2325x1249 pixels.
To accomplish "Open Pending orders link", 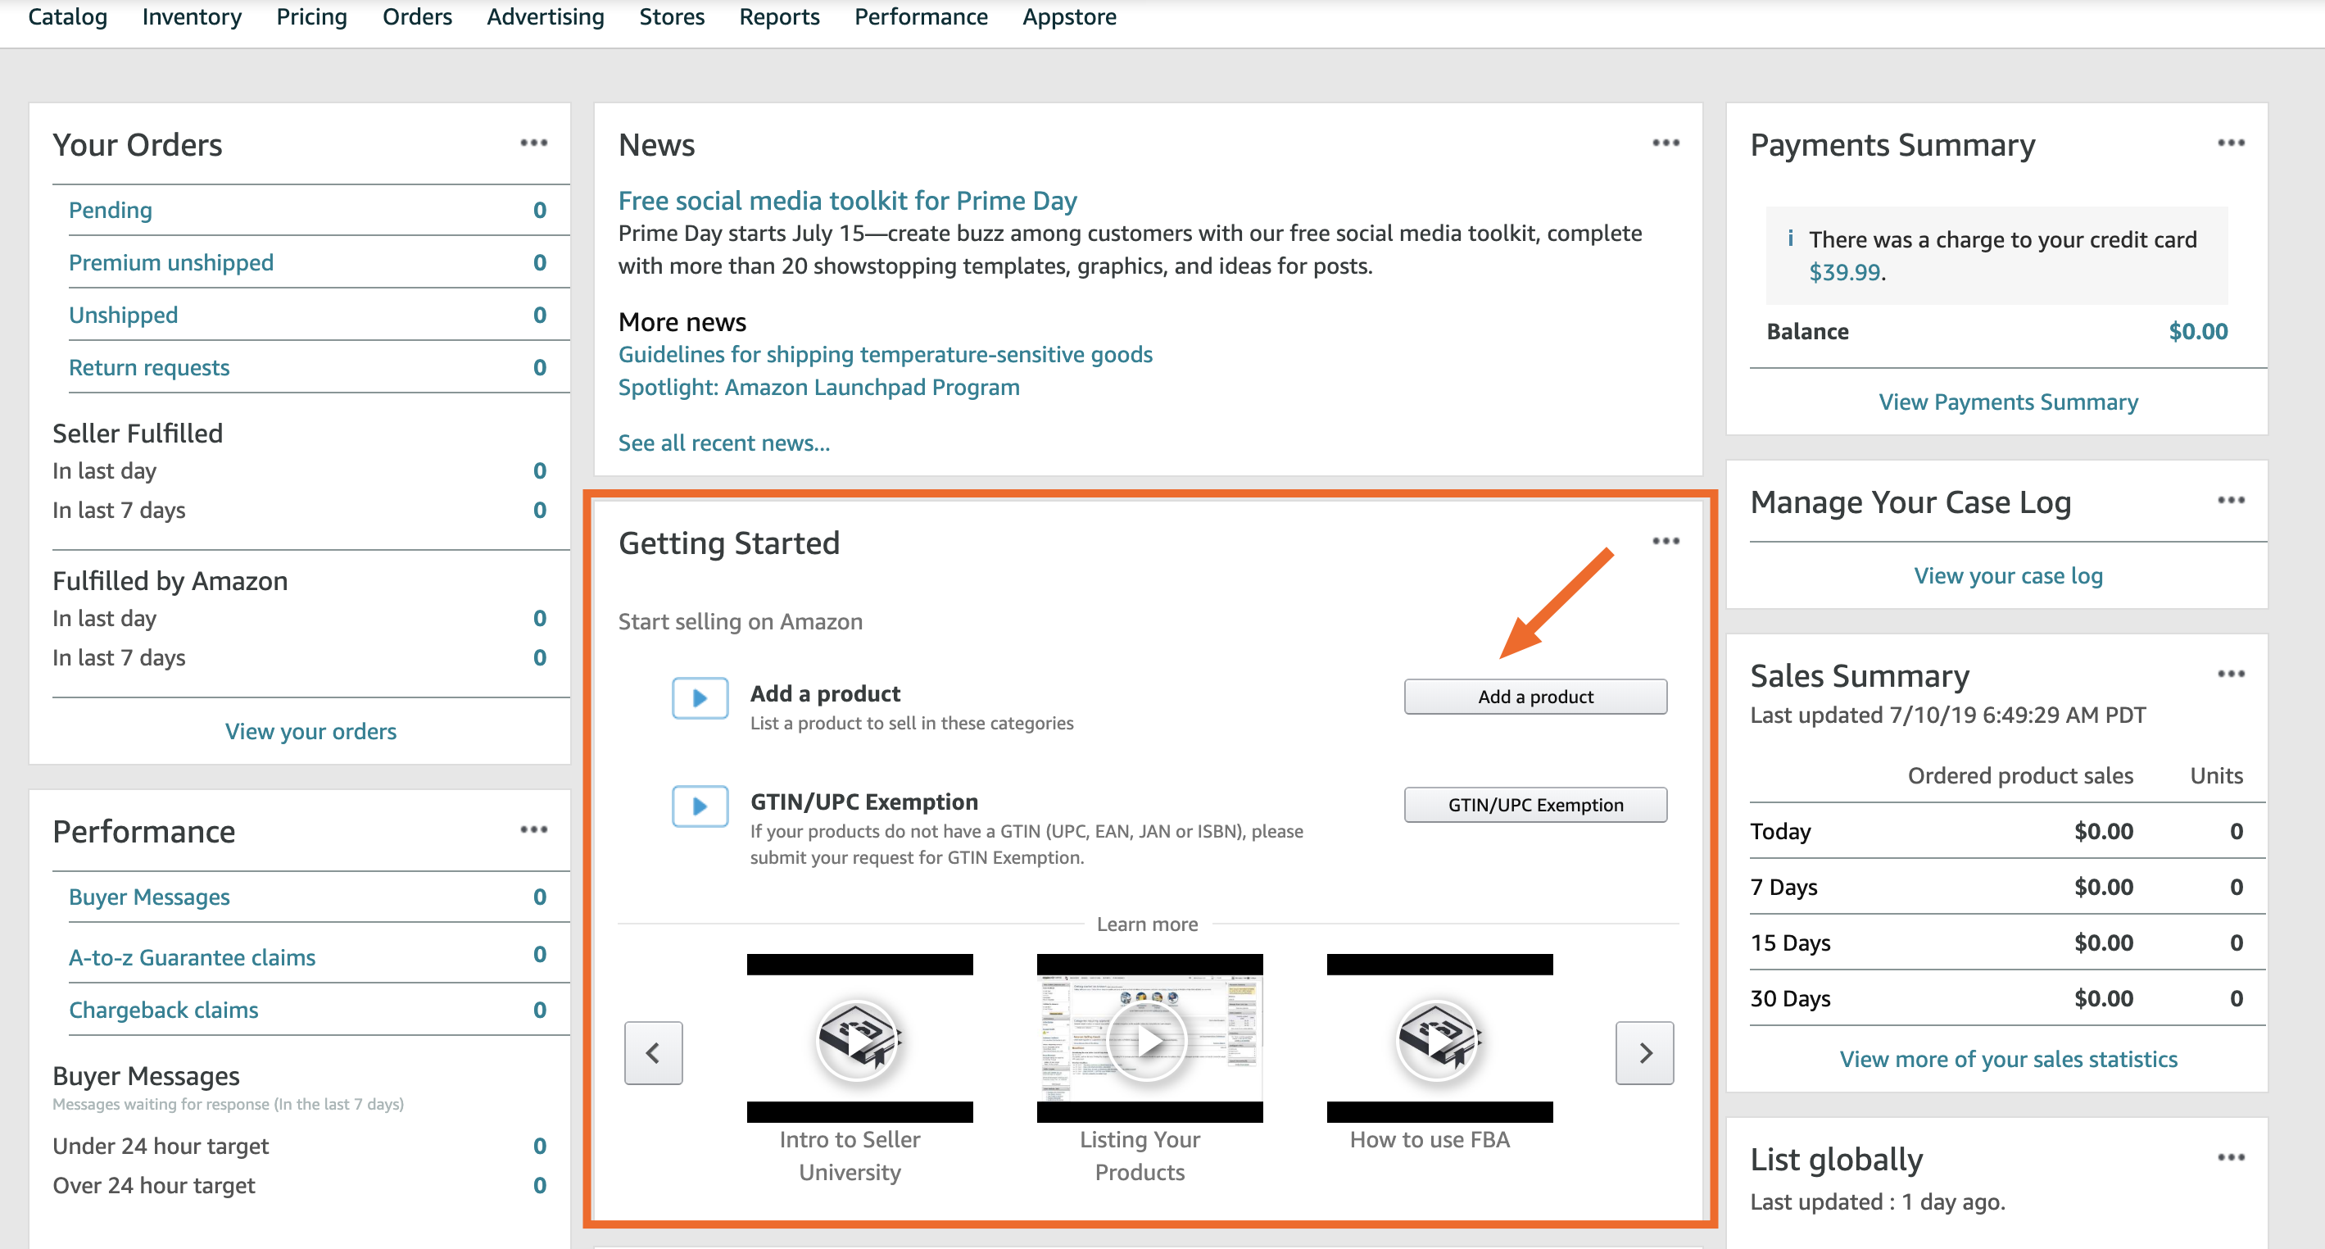I will (110, 211).
